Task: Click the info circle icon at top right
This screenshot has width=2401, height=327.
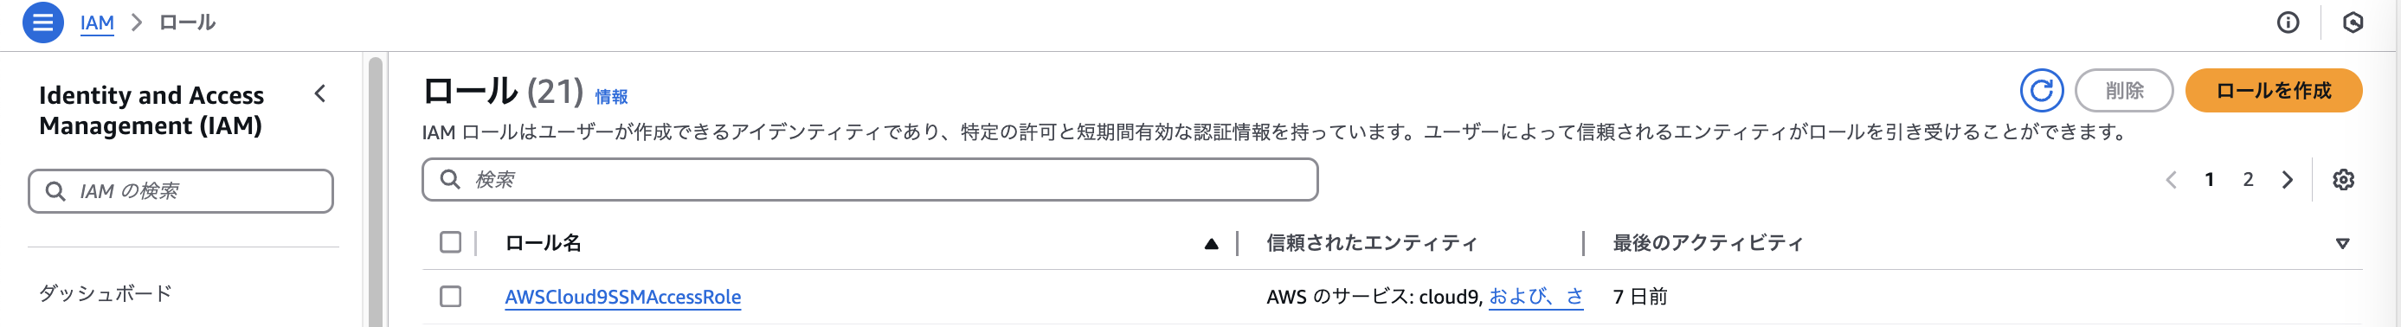Action: pos(2288,22)
